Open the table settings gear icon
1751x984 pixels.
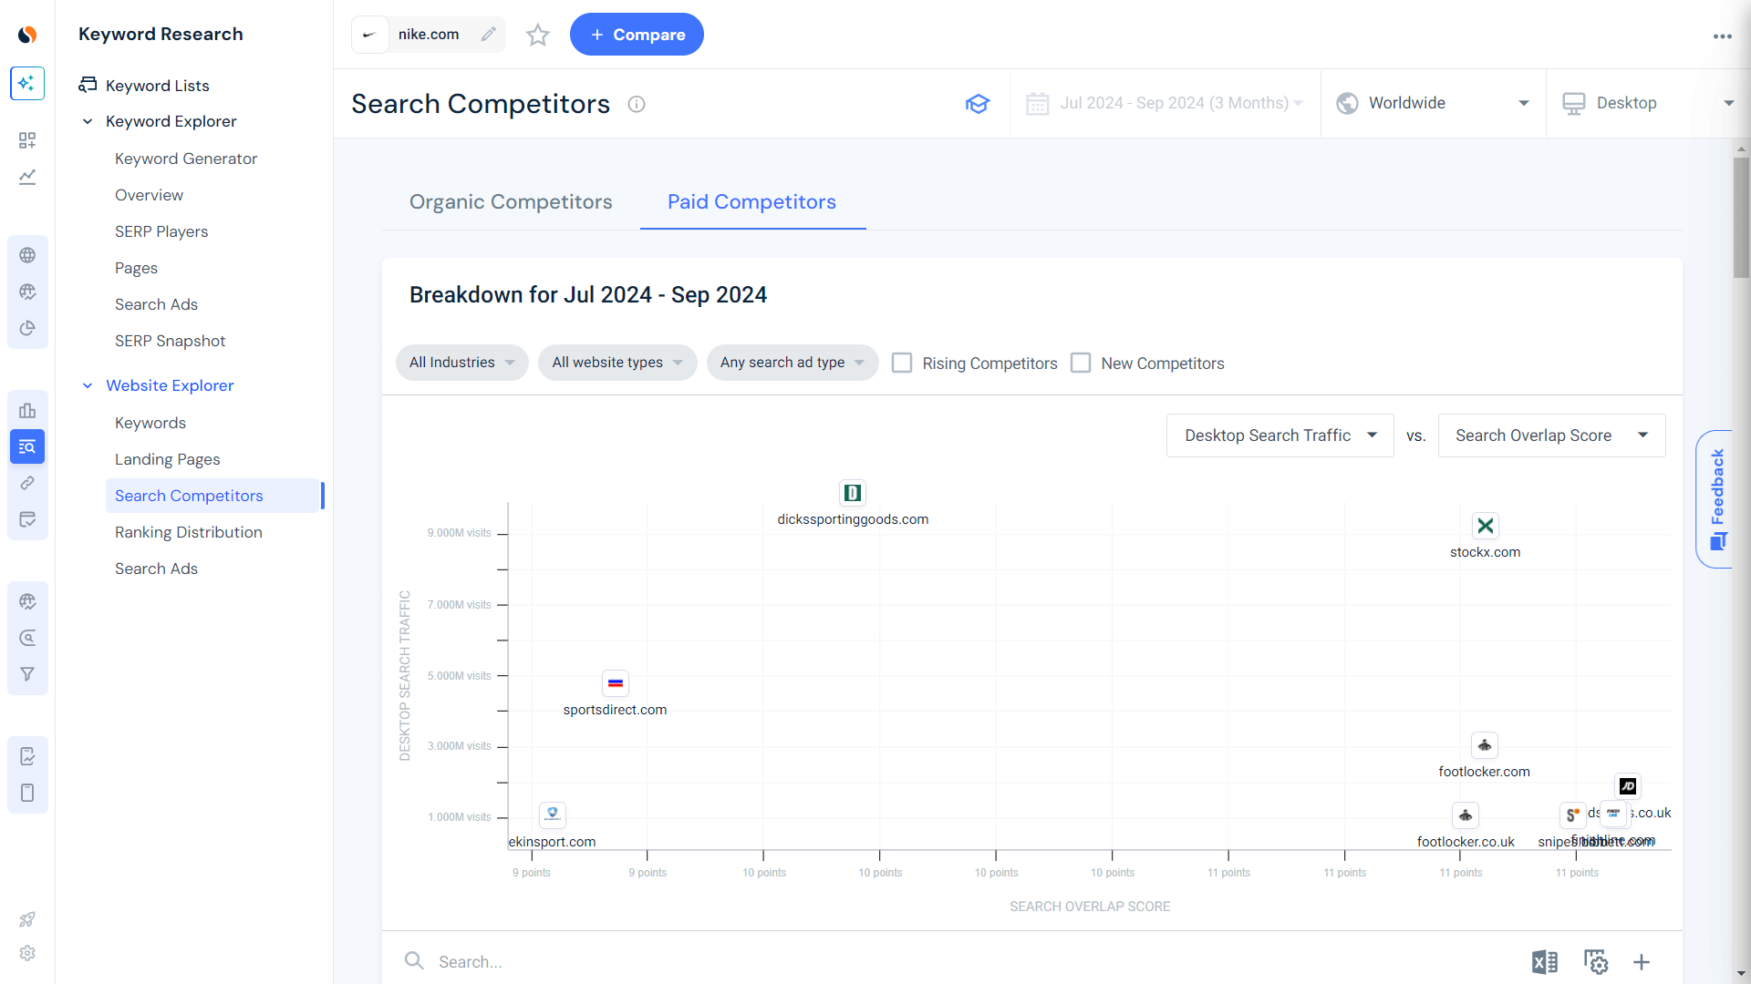pos(1596,961)
